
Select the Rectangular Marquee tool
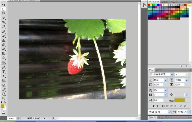pos(4,9)
